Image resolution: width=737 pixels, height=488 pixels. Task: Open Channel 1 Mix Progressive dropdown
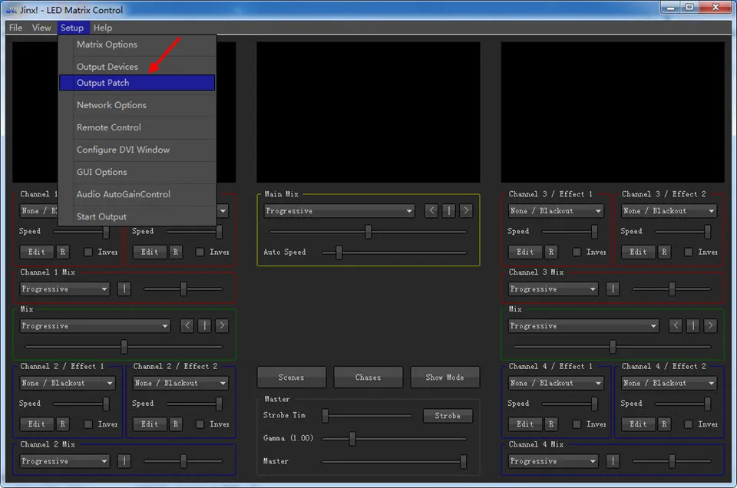click(64, 289)
